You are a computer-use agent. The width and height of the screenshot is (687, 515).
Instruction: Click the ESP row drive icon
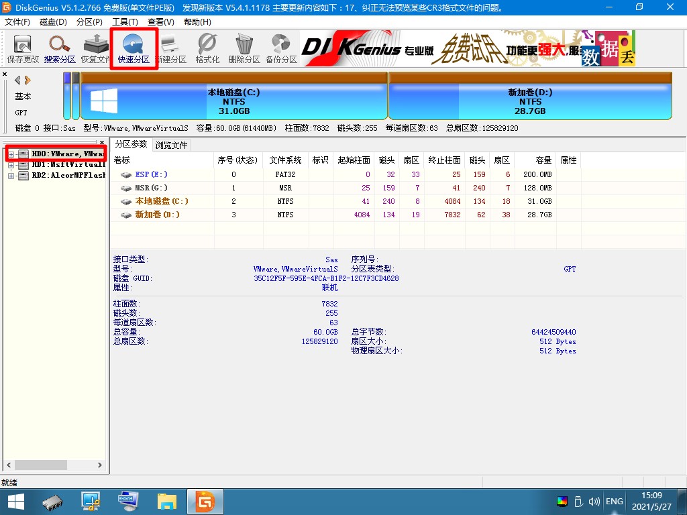pyautogui.click(x=126, y=175)
